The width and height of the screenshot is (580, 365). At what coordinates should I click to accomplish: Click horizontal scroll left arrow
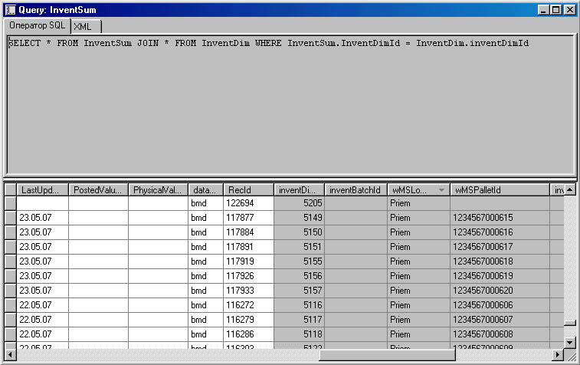(10, 354)
